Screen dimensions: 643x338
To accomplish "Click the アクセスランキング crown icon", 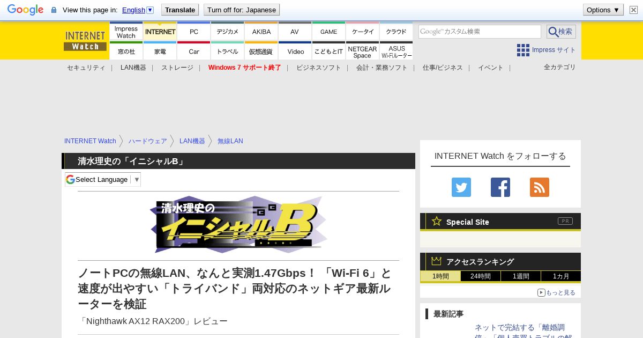I will [437, 261].
